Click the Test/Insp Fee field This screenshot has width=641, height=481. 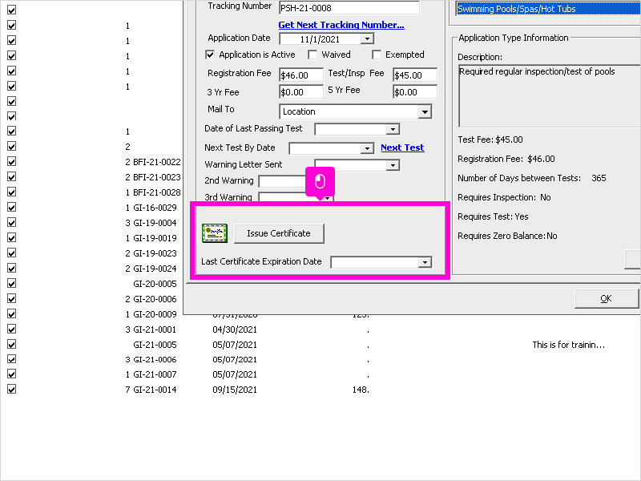point(415,75)
